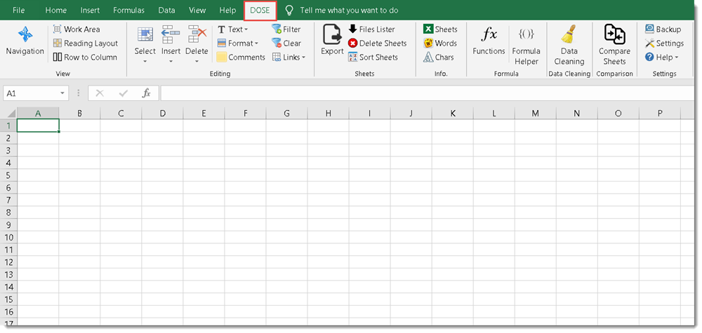Viewport: 702px width, 333px height.
Task: Click the Insert Function fx button
Action: [x=147, y=93]
